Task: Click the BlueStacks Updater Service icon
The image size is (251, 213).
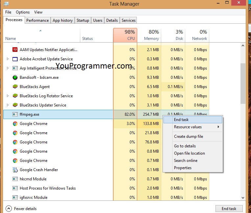Action: point(15,105)
